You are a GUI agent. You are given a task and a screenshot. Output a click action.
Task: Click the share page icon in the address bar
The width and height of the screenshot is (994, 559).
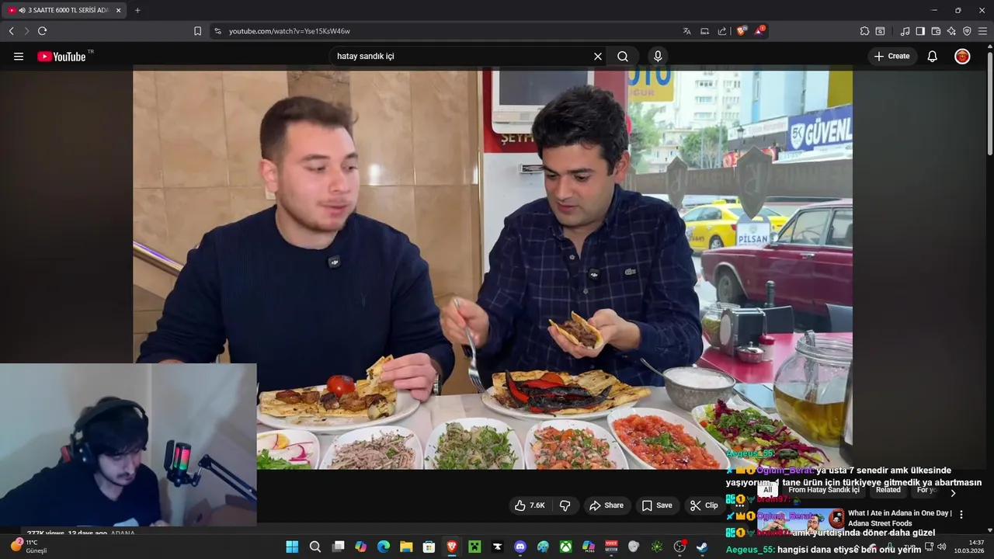(x=722, y=31)
